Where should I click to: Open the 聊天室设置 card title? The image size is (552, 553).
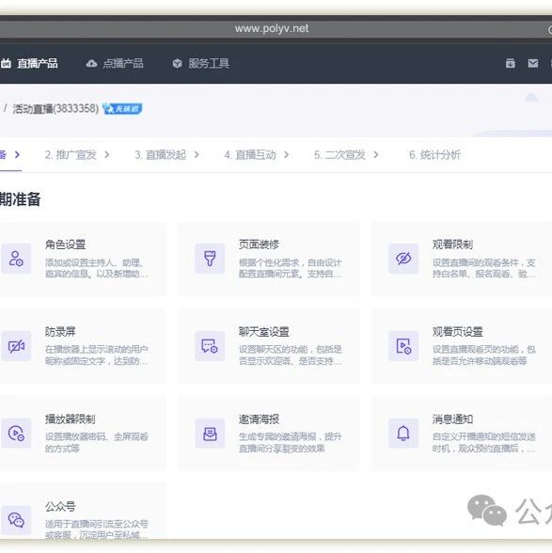pos(264,331)
